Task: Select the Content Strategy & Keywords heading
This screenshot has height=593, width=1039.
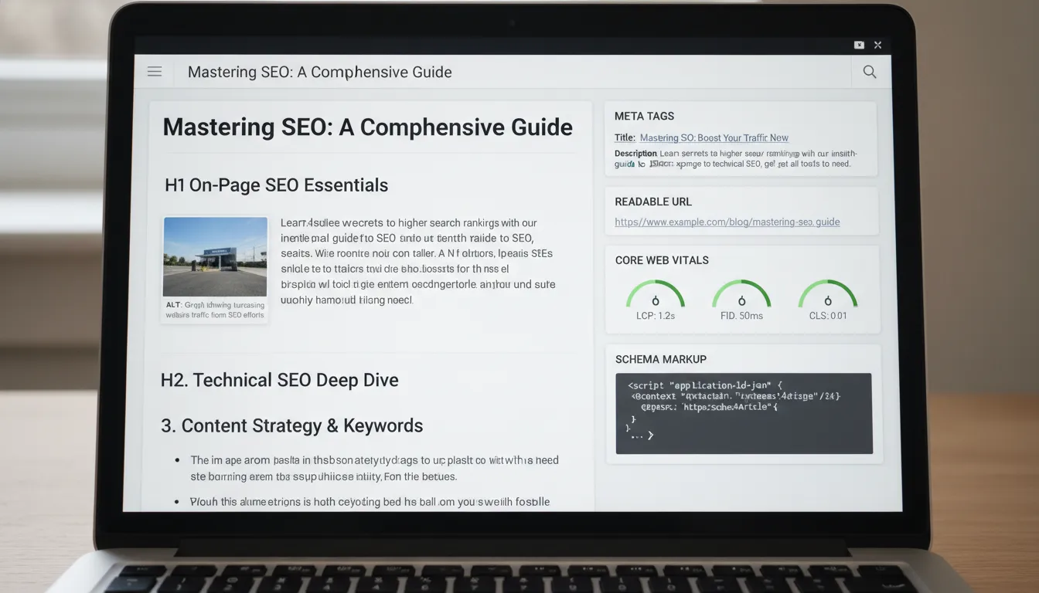Action: click(291, 425)
